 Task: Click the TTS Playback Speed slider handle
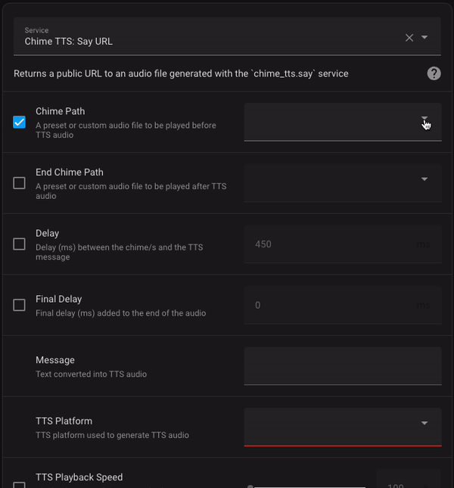pos(250,486)
